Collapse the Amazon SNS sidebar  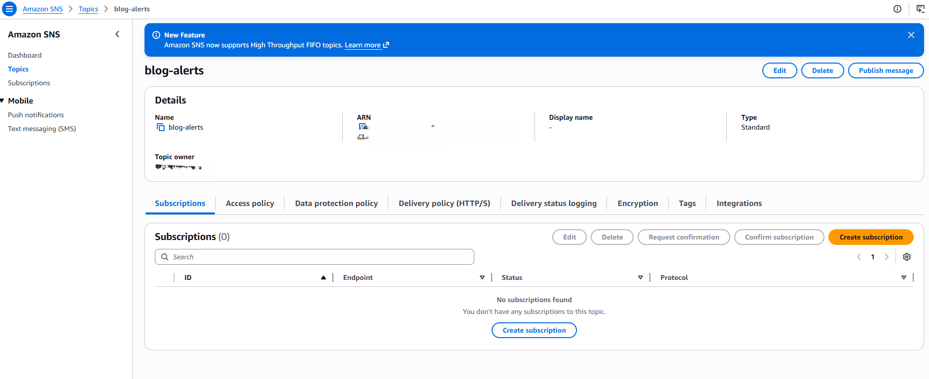(117, 34)
